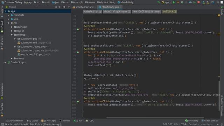Click the Make Project hammer icon

click(159, 2)
